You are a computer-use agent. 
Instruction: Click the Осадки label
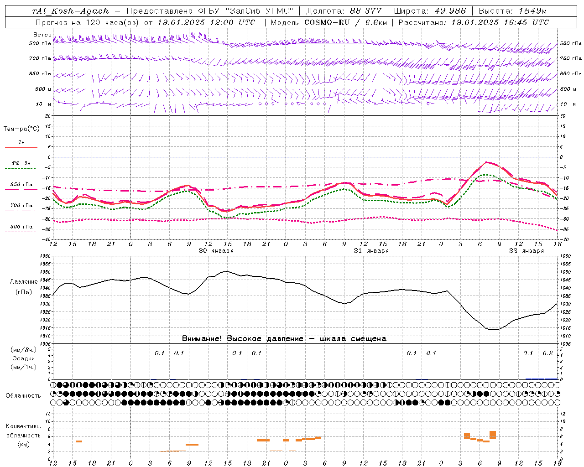[x=24, y=358]
